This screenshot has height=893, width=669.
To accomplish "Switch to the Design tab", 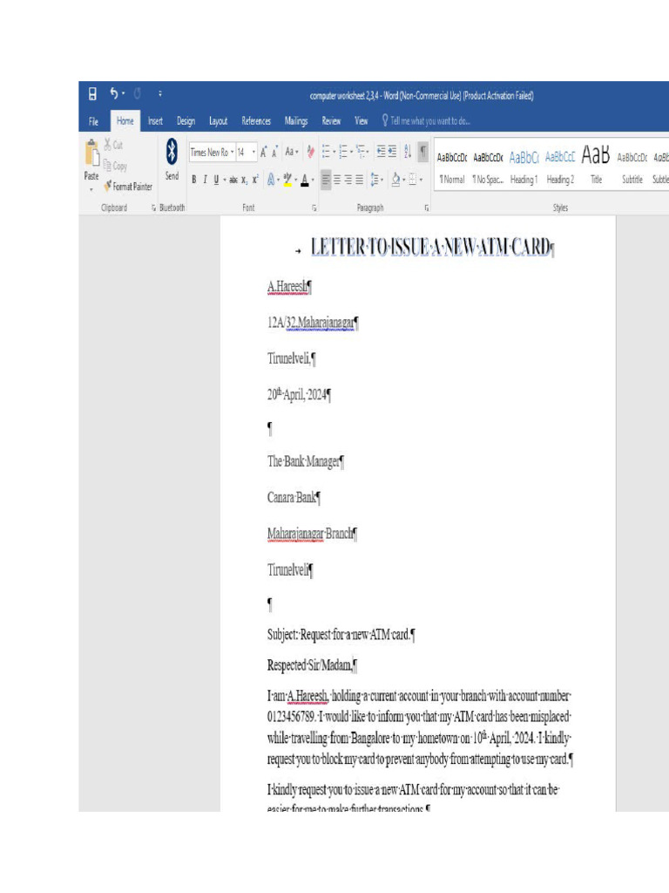I will 186,121.
